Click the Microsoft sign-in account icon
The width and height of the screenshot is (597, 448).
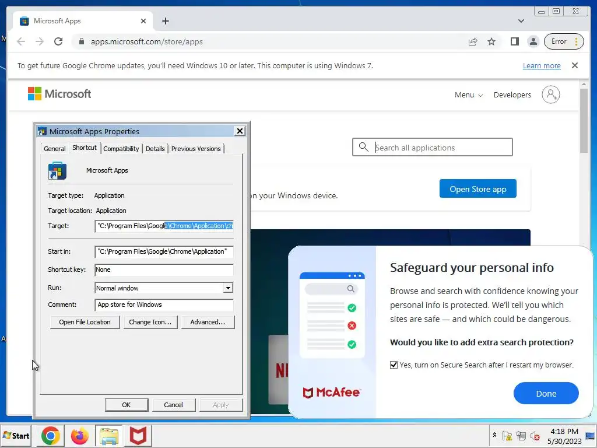coord(551,94)
